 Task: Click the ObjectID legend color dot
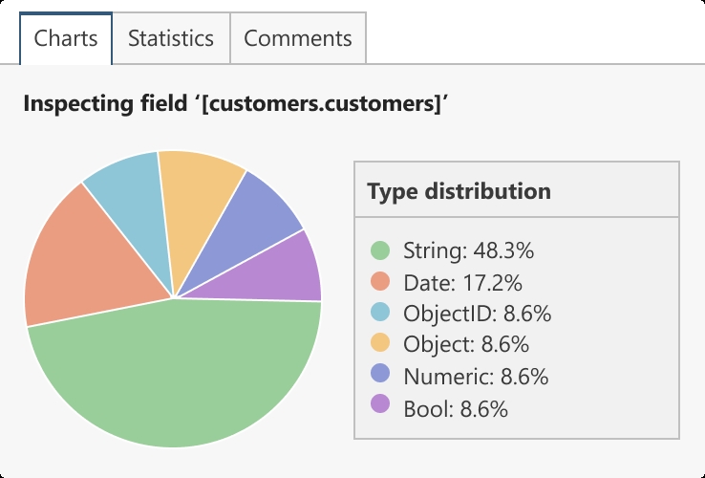pos(380,312)
